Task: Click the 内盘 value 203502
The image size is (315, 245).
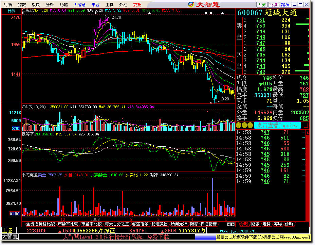Action: 300,112
